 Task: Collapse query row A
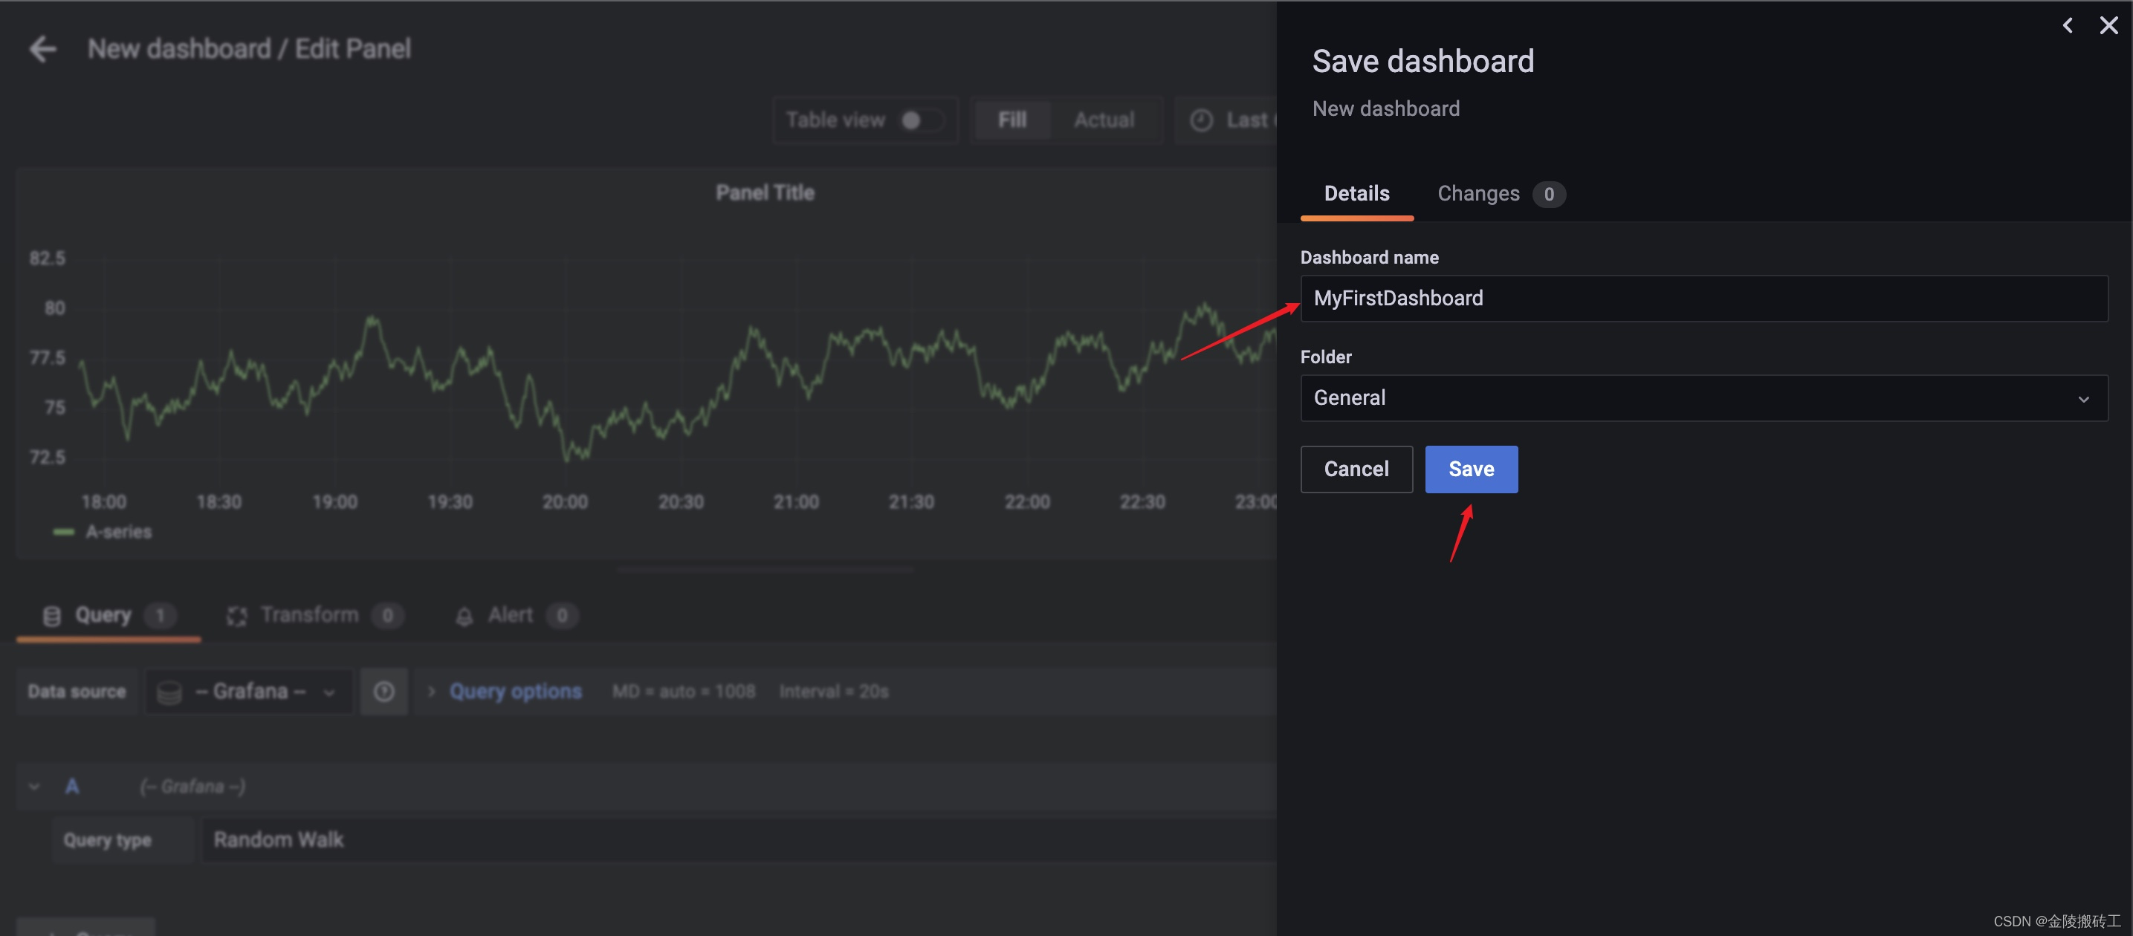pos(34,786)
